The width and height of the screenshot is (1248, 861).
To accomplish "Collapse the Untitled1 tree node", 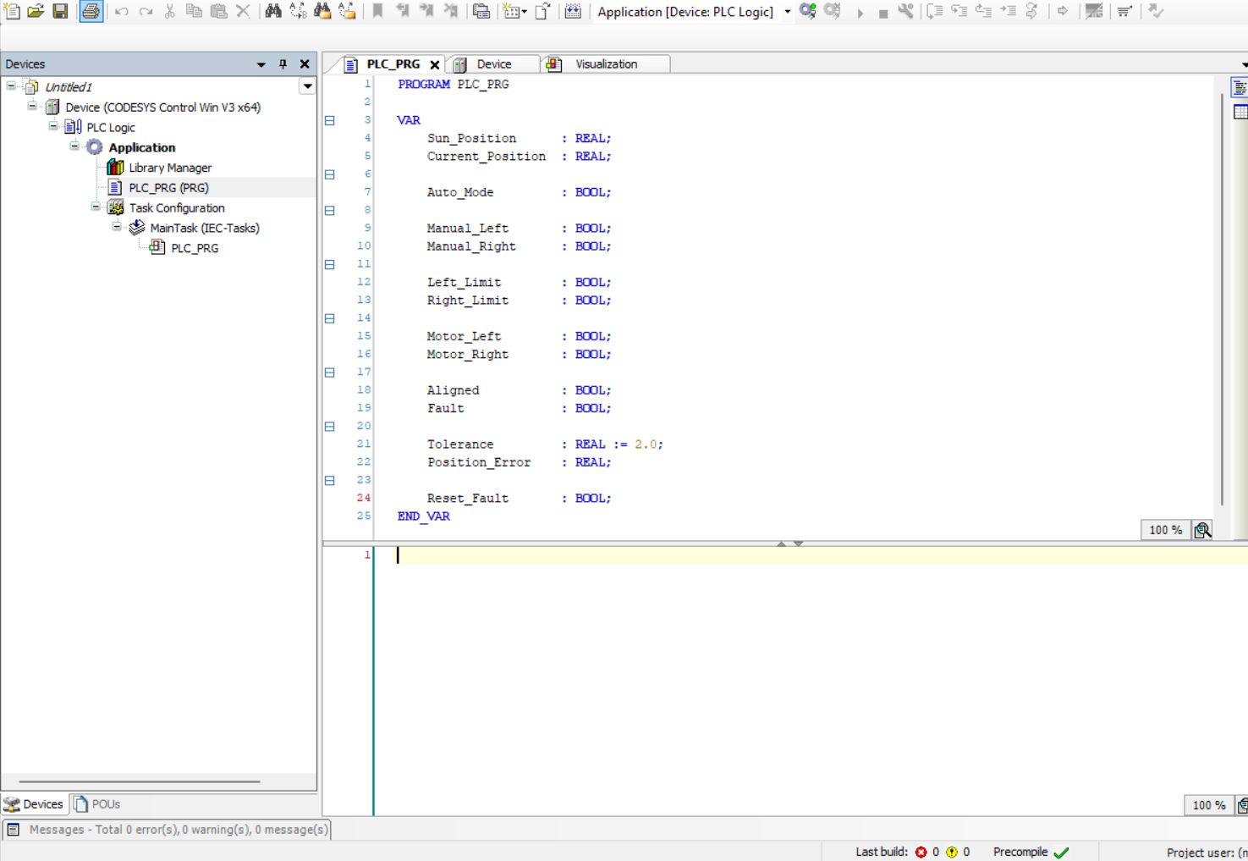I will (11, 86).
